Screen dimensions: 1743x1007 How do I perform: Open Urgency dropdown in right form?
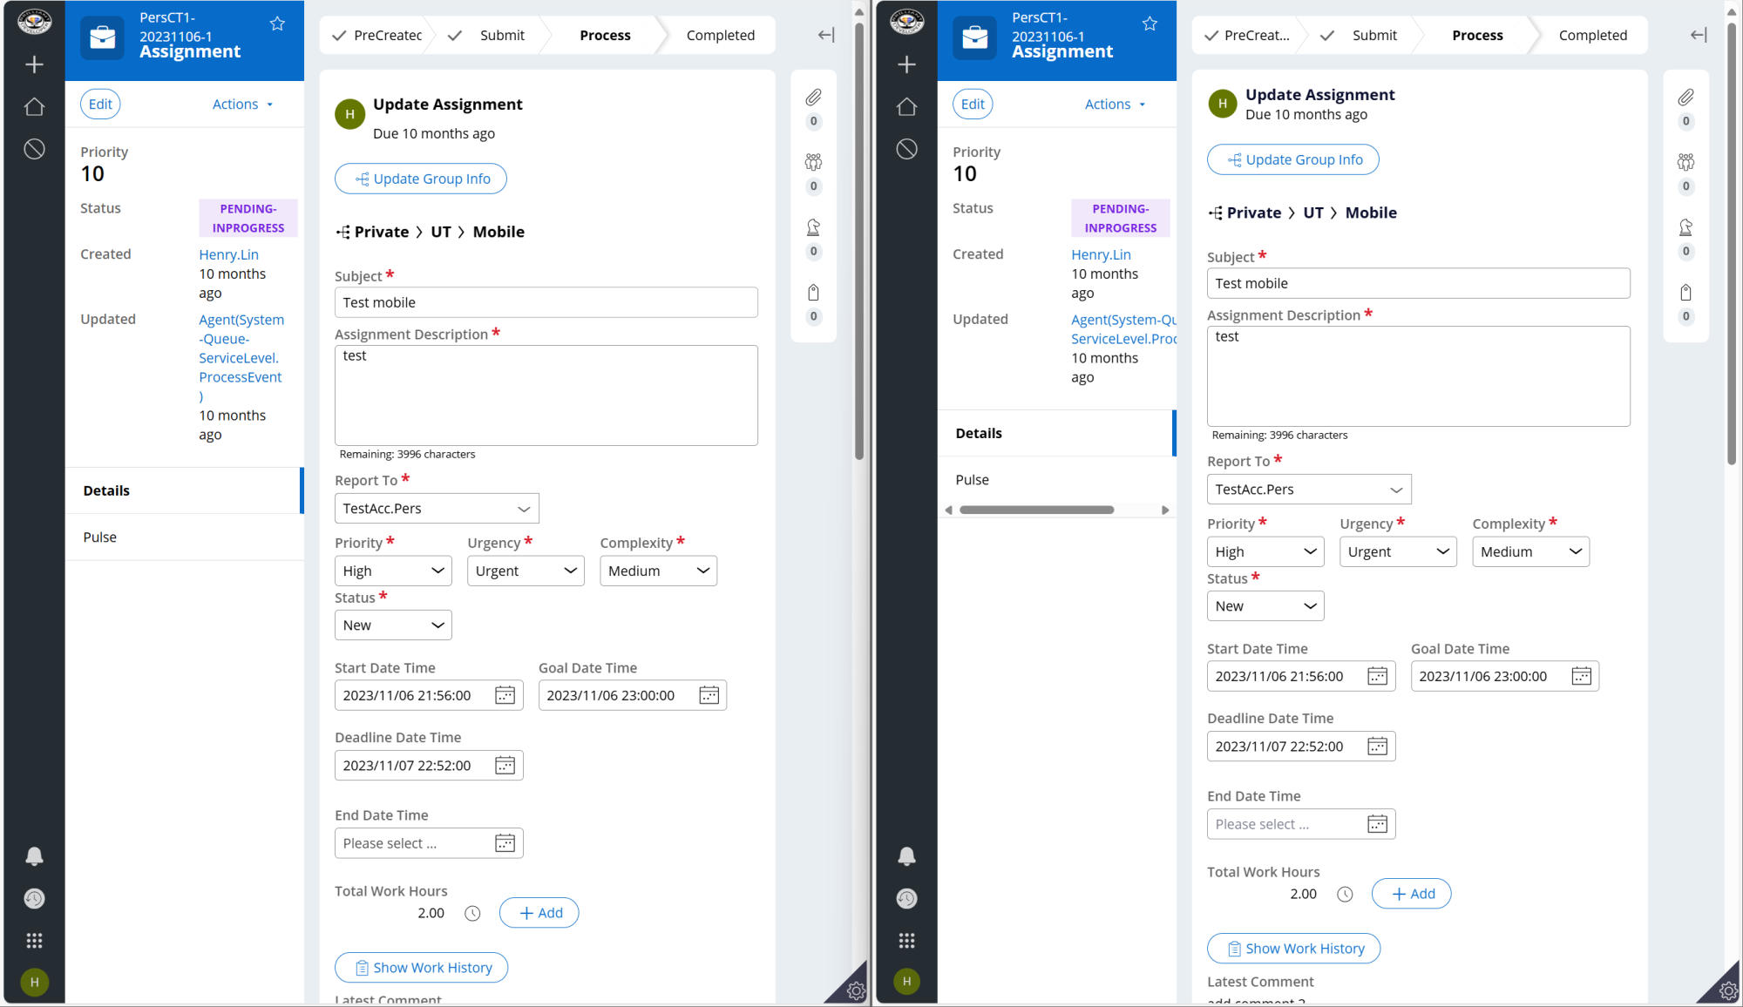coord(1397,552)
